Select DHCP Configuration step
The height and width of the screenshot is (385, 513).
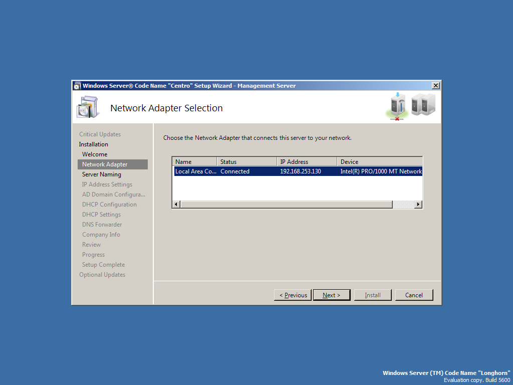109,205
